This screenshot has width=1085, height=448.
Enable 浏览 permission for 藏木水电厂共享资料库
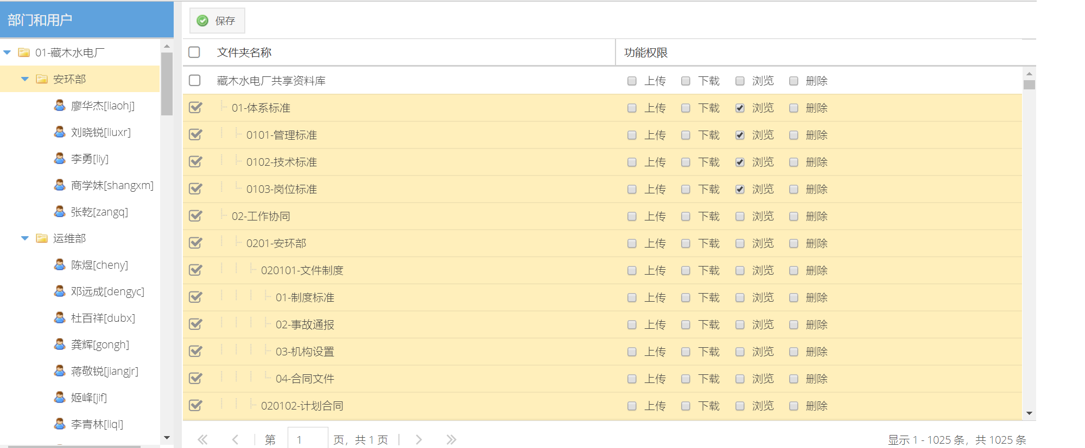[740, 81]
